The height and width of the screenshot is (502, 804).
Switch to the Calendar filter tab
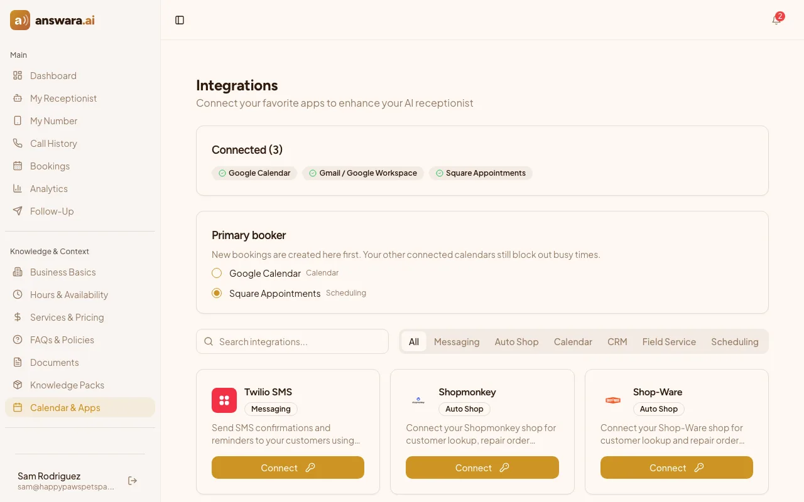click(573, 341)
